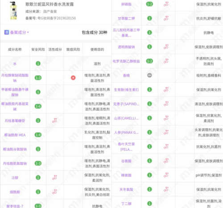Viewport: 223px width, 208px height.
Task: Open ingredient 无患子(SAPIND...
Action: pos(126,104)
